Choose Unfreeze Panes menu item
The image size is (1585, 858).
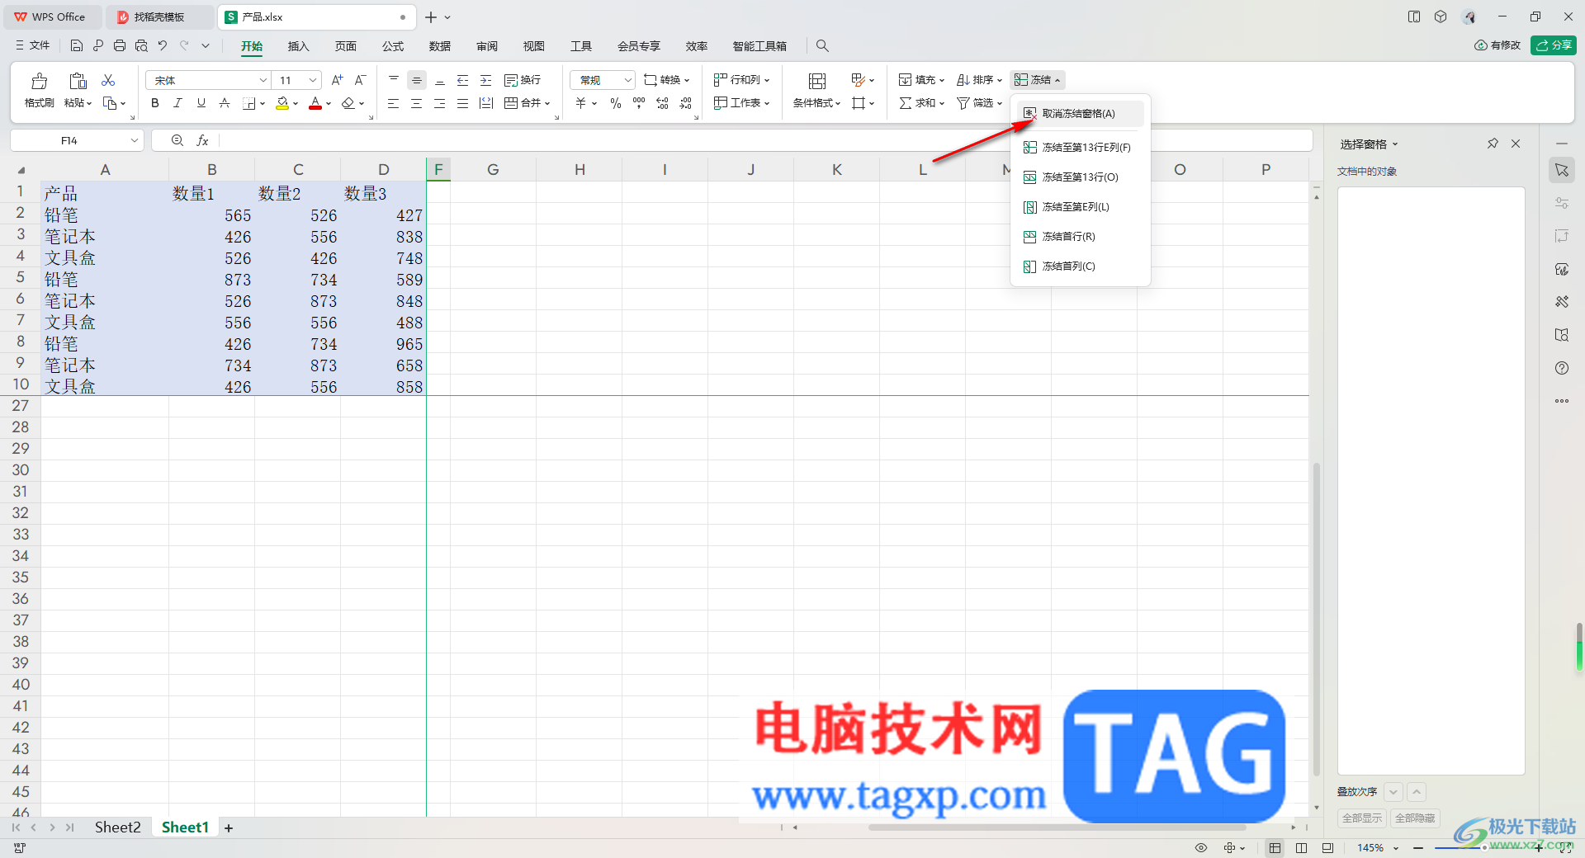coord(1081,114)
